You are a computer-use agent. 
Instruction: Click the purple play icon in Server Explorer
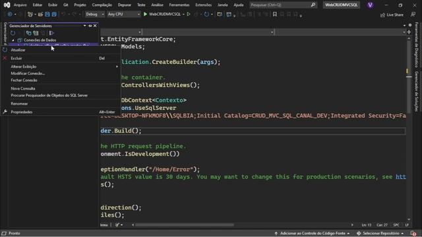tap(51, 33)
